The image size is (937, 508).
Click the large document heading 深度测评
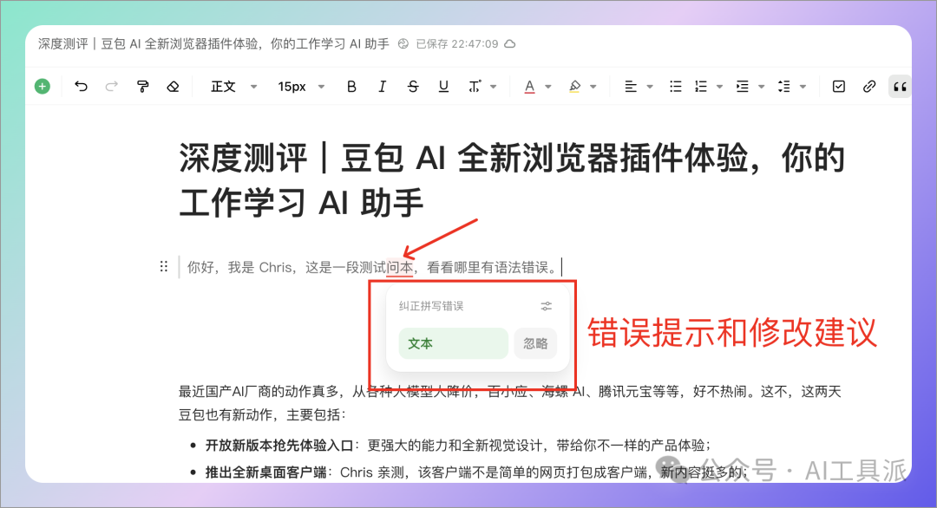point(512,180)
